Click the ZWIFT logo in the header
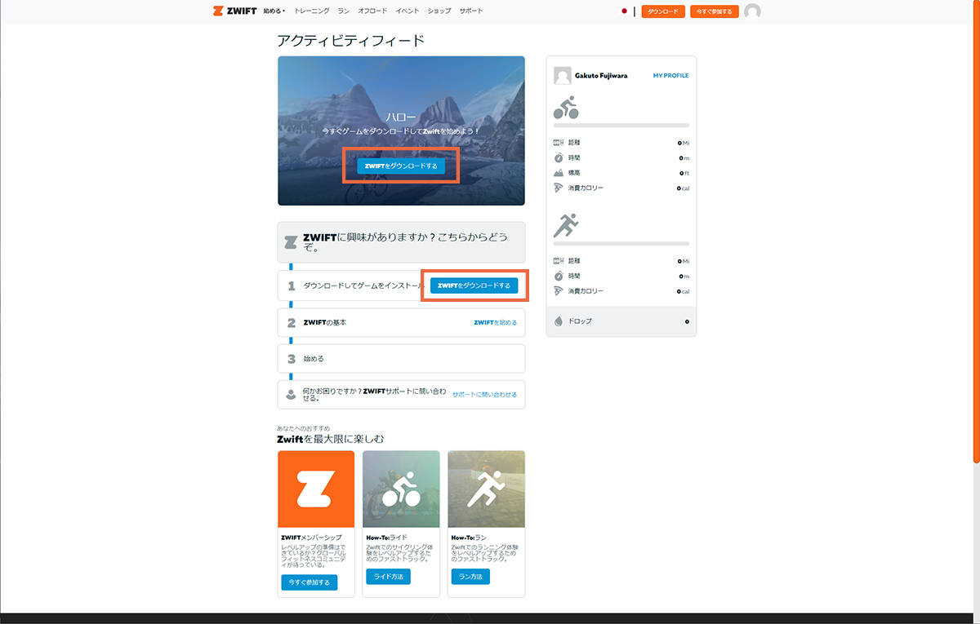The height and width of the screenshot is (624, 980). pyautogui.click(x=234, y=11)
